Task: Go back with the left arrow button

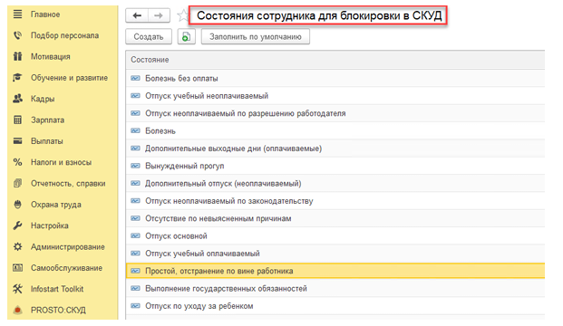Action: (x=137, y=15)
